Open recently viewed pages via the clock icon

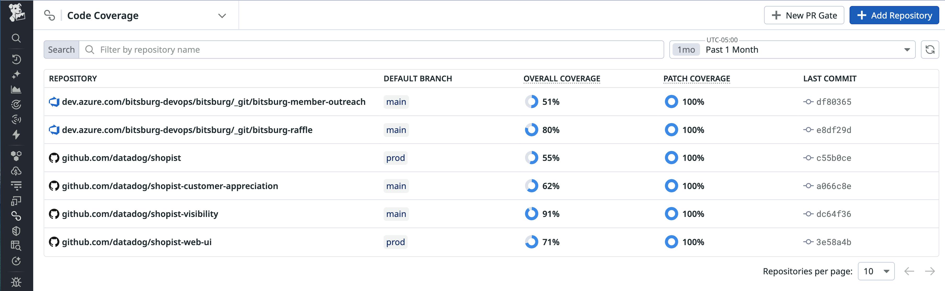[x=16, y=59]
